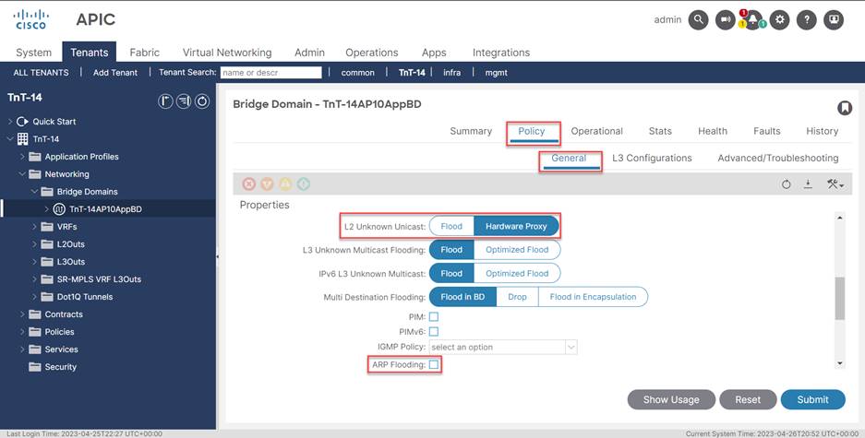Click the first tenant tree toolbar icon

coord(165,101)
